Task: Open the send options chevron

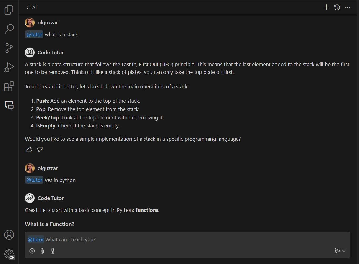Action: (x=344, y=251)
